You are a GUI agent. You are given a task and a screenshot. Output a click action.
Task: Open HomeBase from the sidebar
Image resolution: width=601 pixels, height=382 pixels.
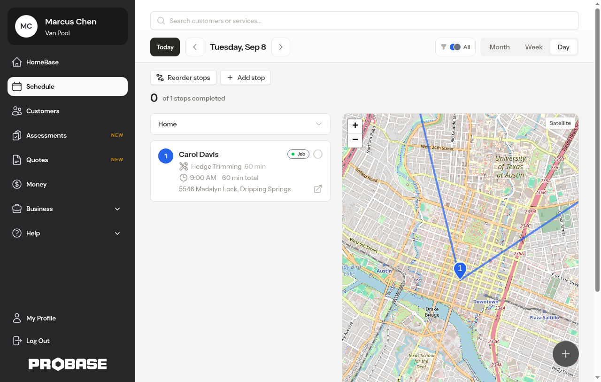coord(68,62)
